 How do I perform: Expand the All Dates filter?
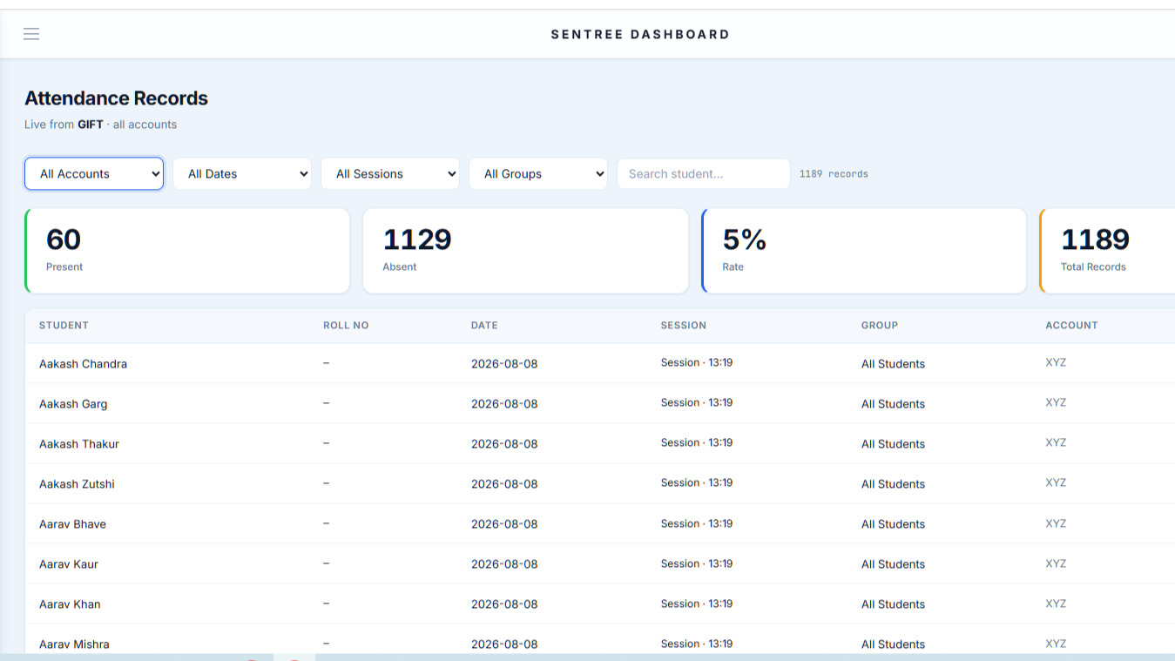[x=242, y=173]
